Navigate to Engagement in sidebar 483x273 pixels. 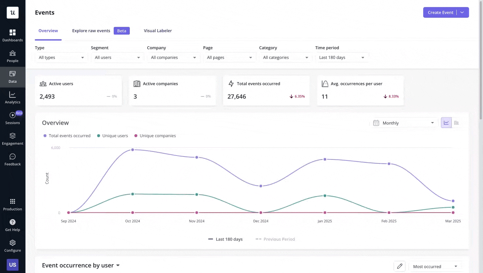tap(12, 138)
